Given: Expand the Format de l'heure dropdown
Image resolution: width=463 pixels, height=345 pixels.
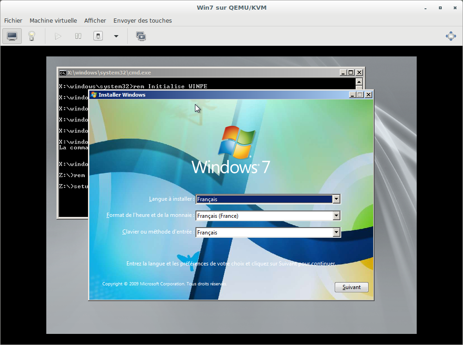Looking at the screenshot, I should (336, 216).
